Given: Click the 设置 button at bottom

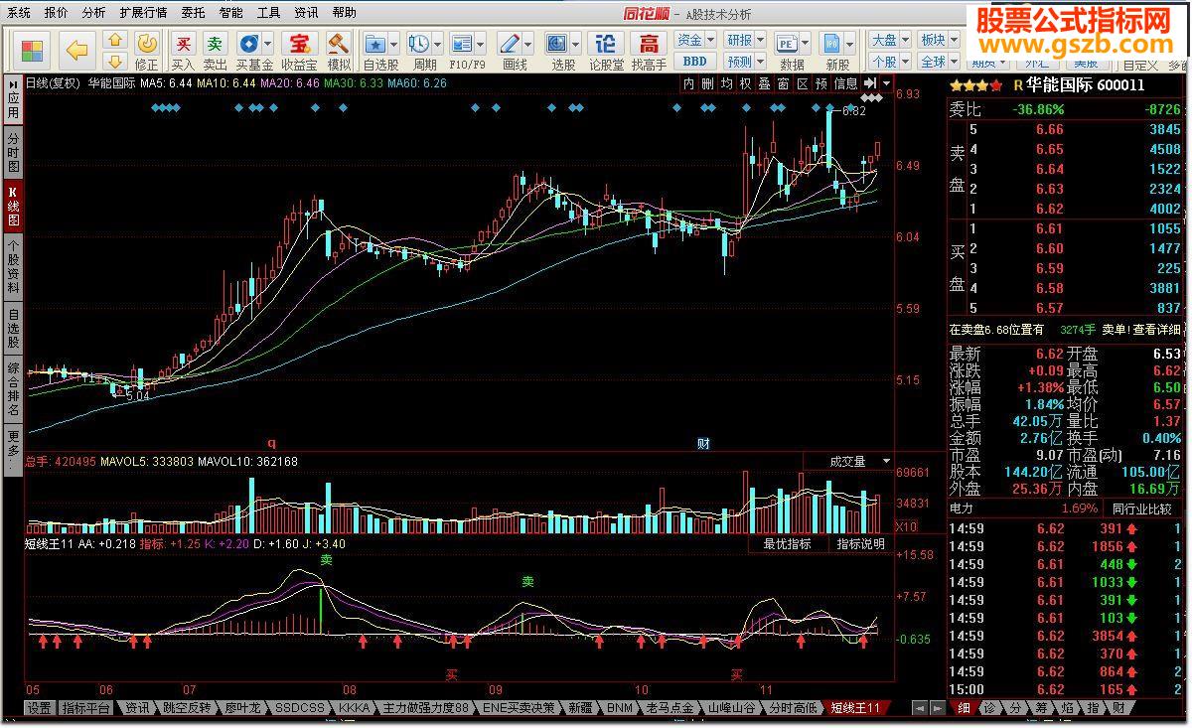Looking at the screenshot, I should pyautogui.click(x=39, y=708).
